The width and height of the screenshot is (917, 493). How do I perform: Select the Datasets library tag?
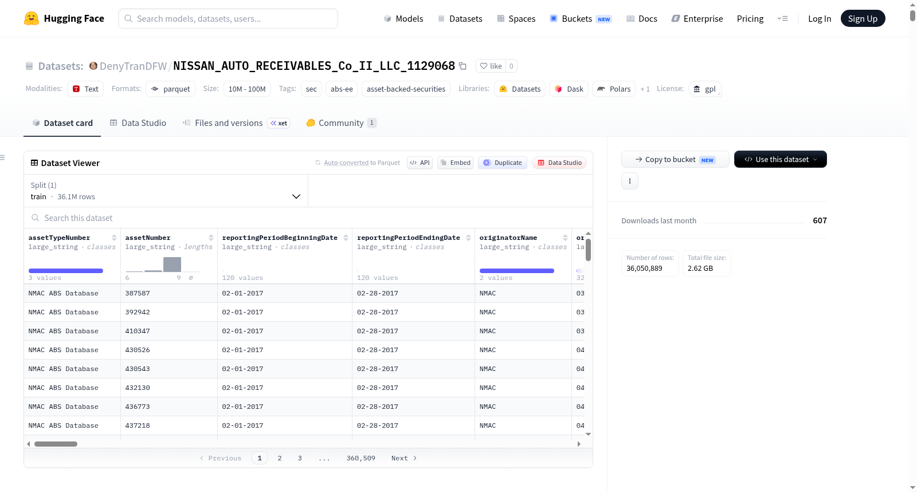(x=520, y=89)
